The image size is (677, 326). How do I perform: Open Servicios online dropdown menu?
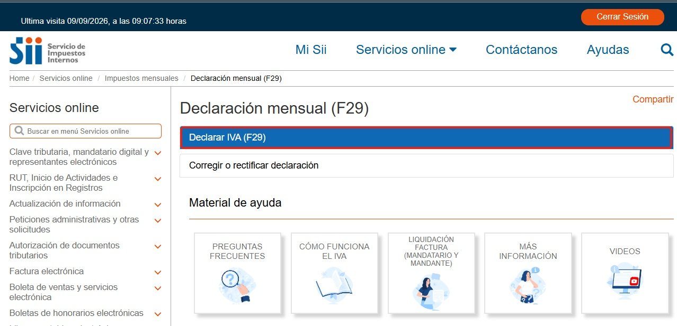[x=406, y=50]
